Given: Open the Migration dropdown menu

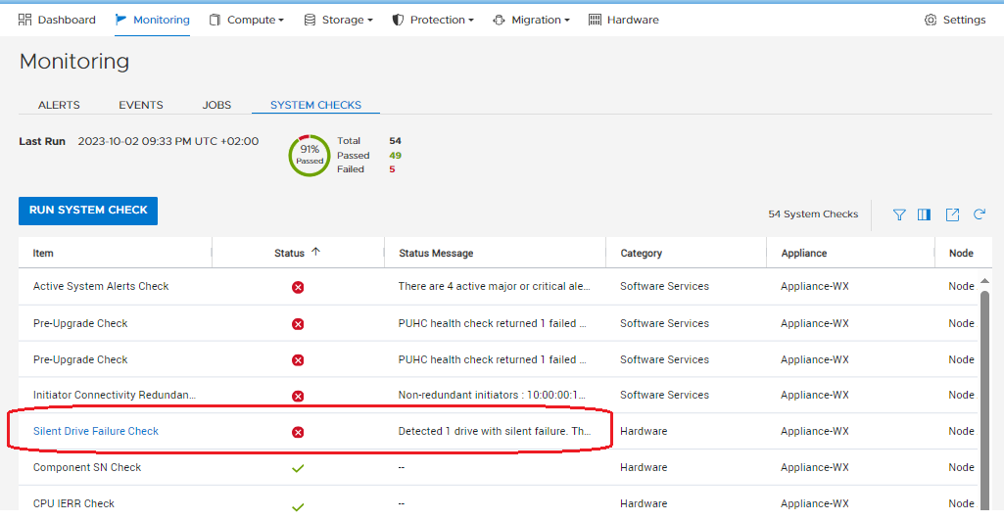Looking at the screenshot, I should (530, 20).
